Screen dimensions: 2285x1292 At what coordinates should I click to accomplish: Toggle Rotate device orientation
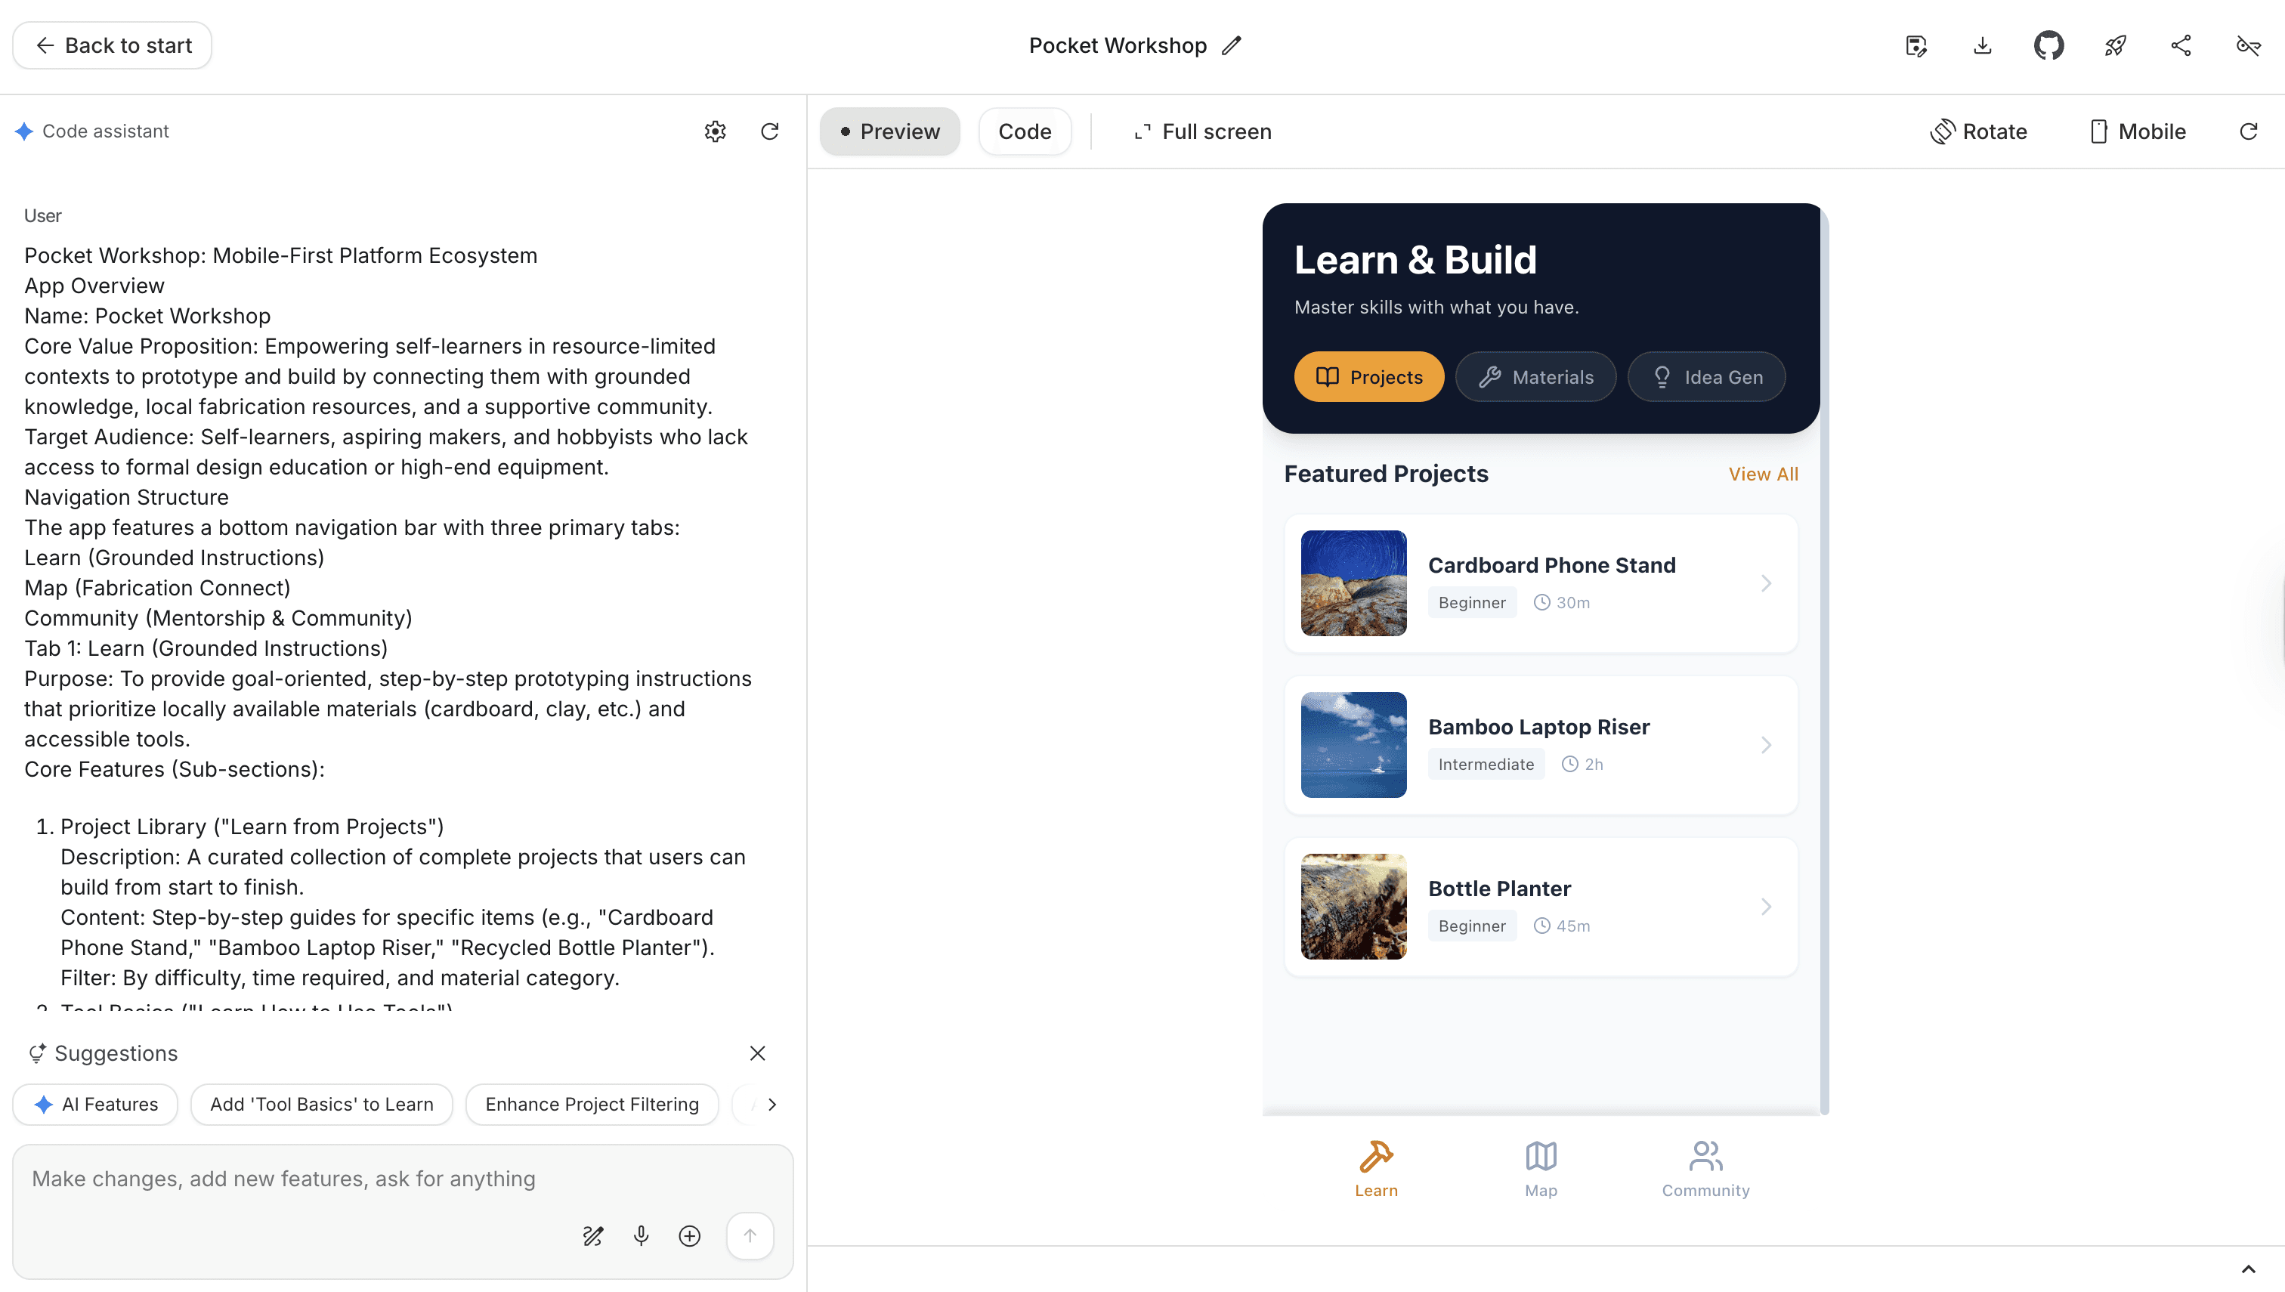click(1979, 131)
